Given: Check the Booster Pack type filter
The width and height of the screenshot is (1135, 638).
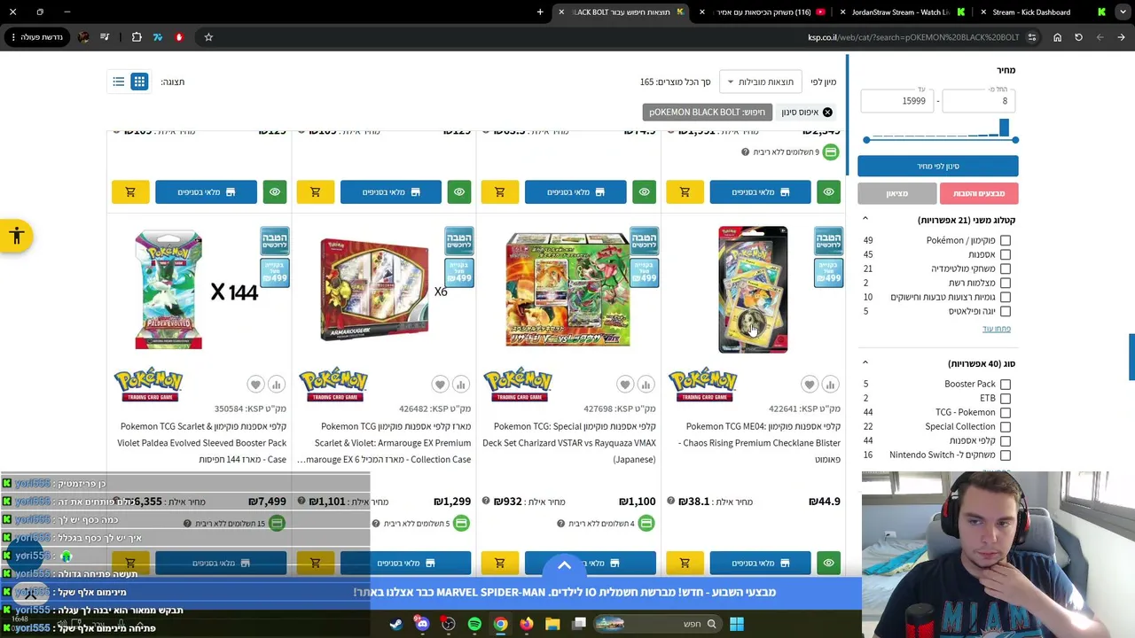Looking at the screenshot, I should 1006,385.
